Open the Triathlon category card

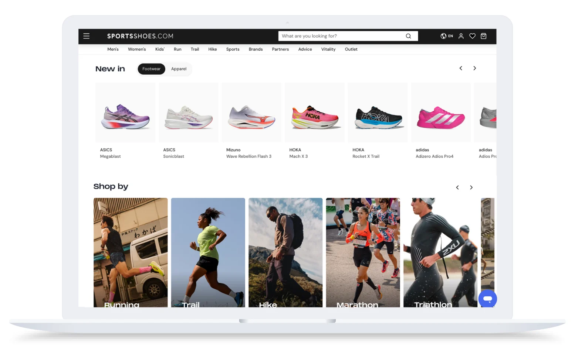[440, 252]
